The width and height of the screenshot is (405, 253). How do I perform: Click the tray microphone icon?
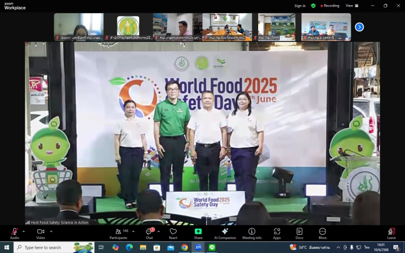351,247
